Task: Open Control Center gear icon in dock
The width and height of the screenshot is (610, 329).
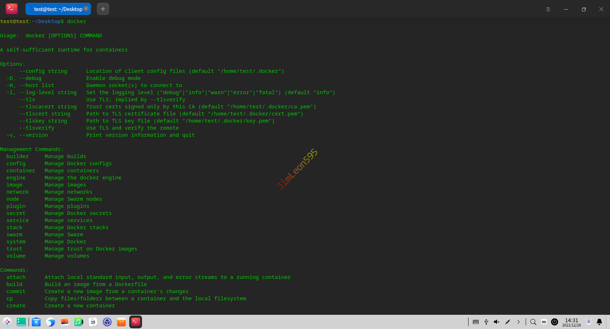Action: click(x=107, y=322)
